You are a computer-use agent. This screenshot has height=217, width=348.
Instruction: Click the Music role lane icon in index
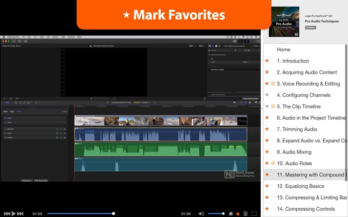[x=57, y=133]
